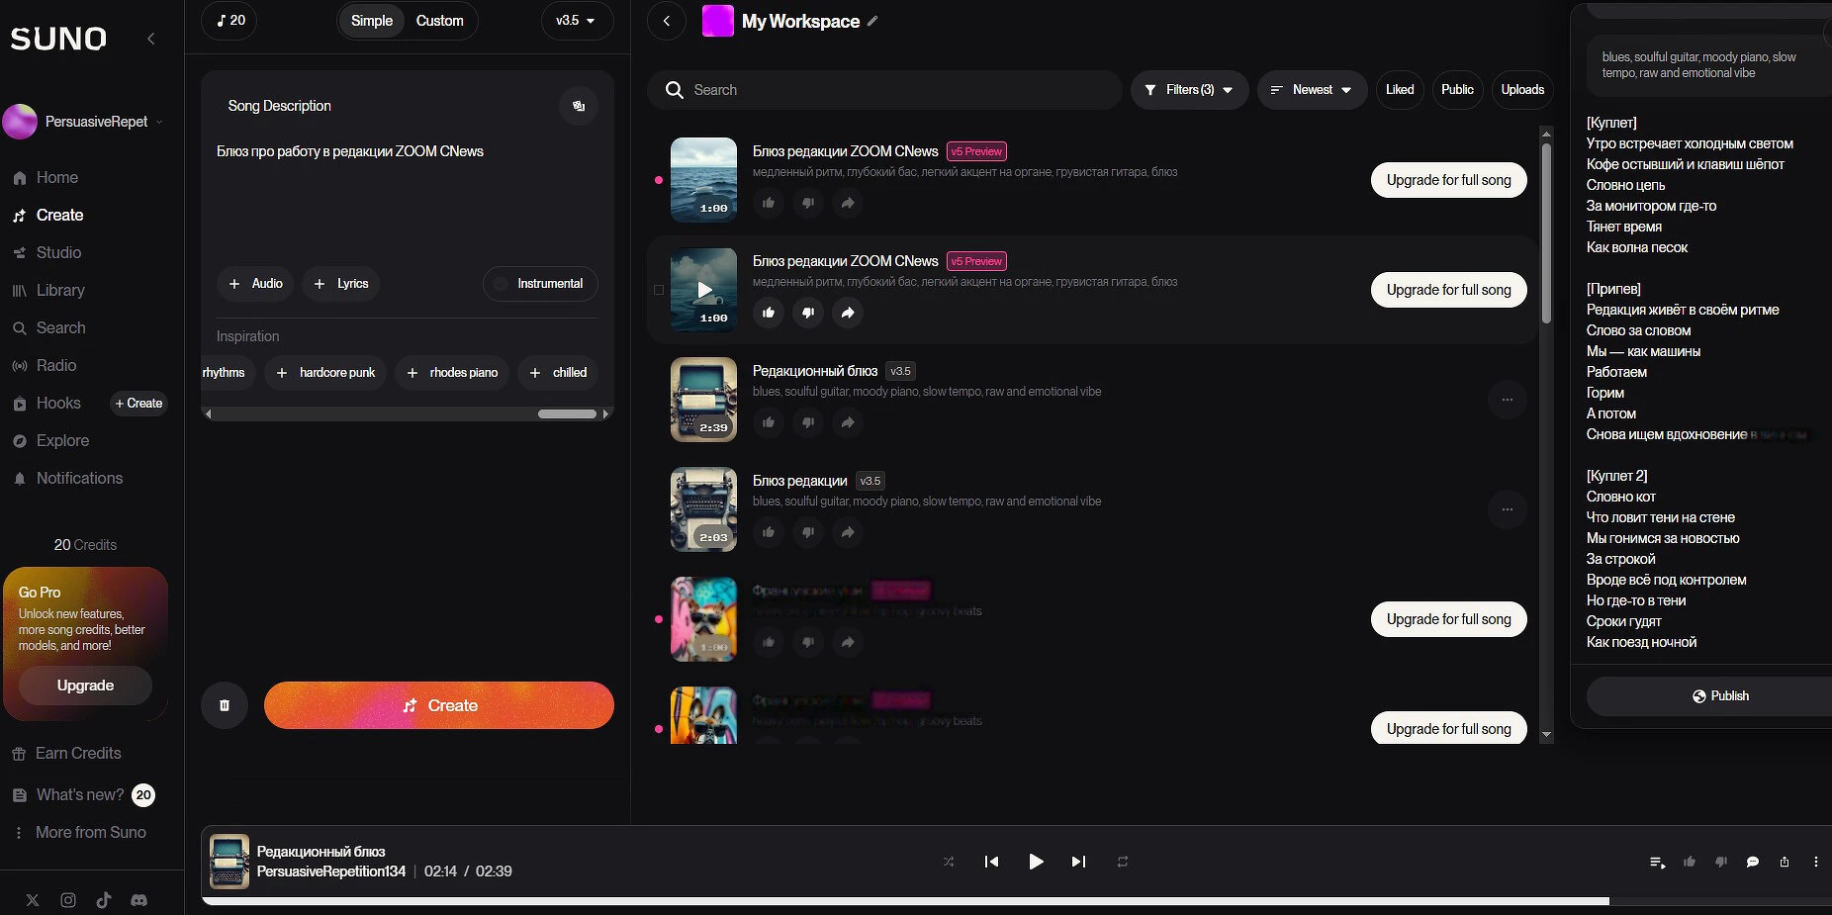Open the comment icon in the player bar
1832x915 pixels.
pyautogui.click(x=1753, y=862)
